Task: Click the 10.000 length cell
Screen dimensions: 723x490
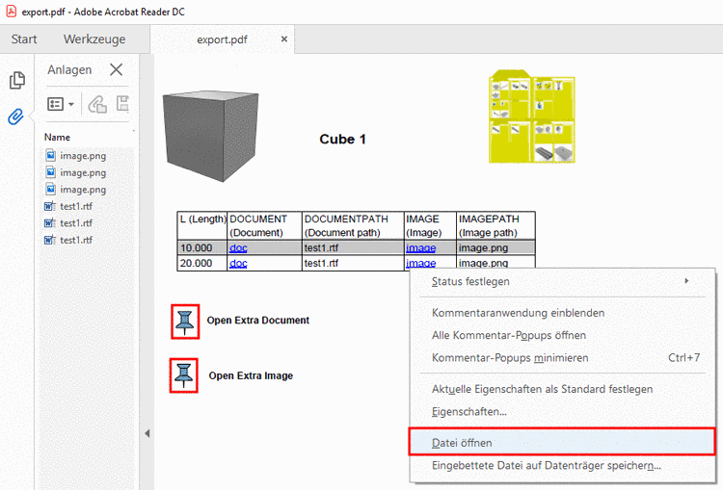Action: (202, 247)
